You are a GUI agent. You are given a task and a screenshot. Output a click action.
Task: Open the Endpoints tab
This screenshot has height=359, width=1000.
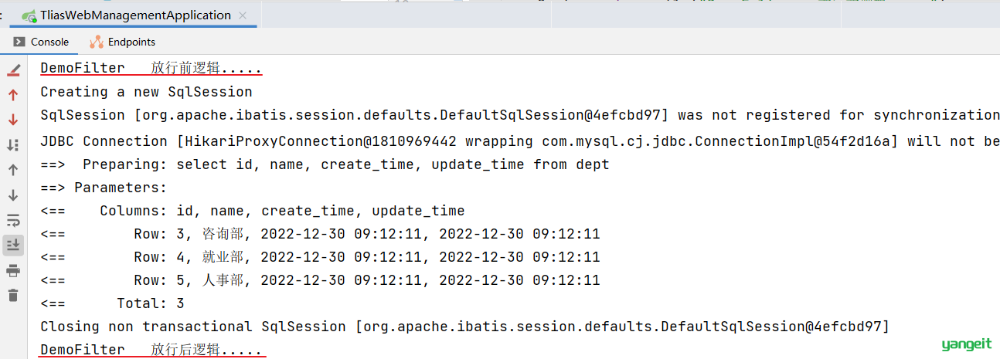[122, 42]
